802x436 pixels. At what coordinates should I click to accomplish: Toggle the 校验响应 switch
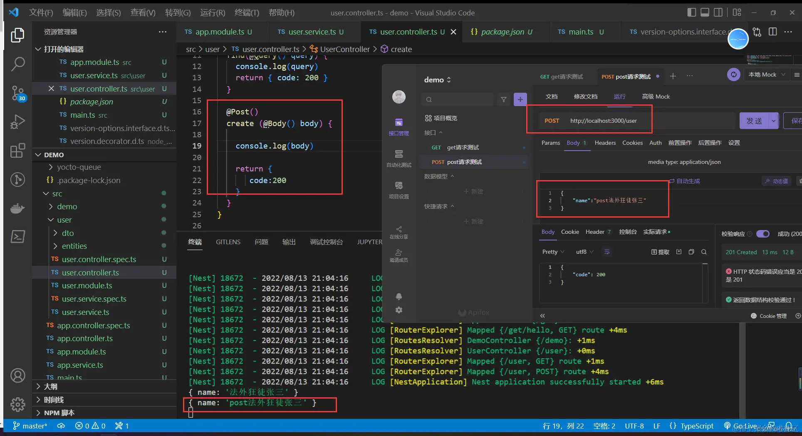point(763,234)
